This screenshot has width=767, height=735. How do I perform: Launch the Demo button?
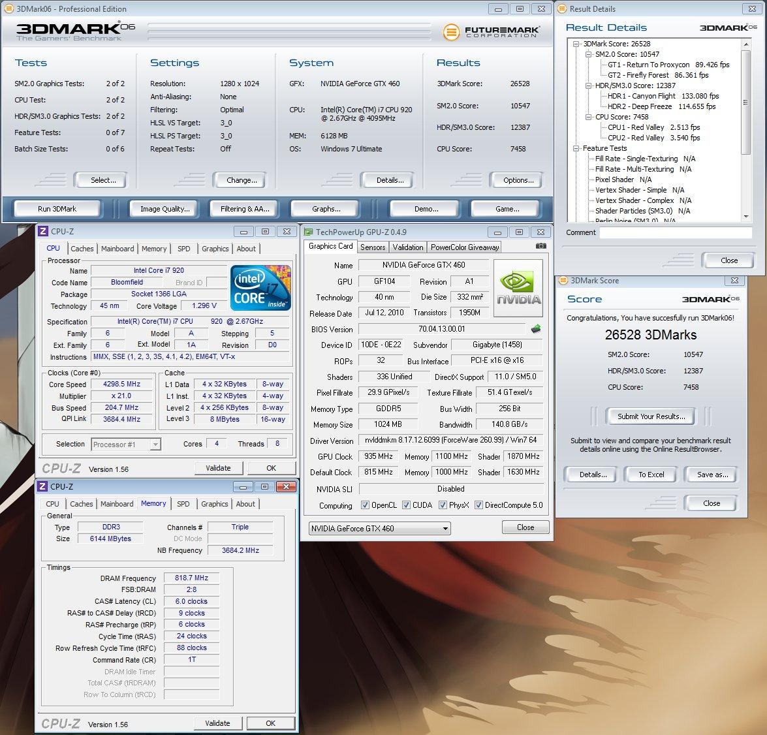click(x=426, y=209)
